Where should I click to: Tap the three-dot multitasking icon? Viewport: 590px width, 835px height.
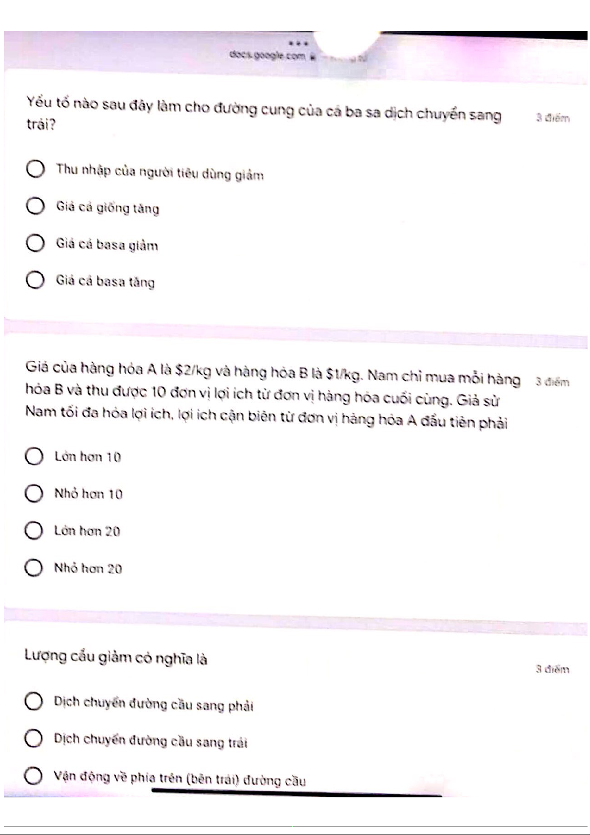(x=299, y=43)
